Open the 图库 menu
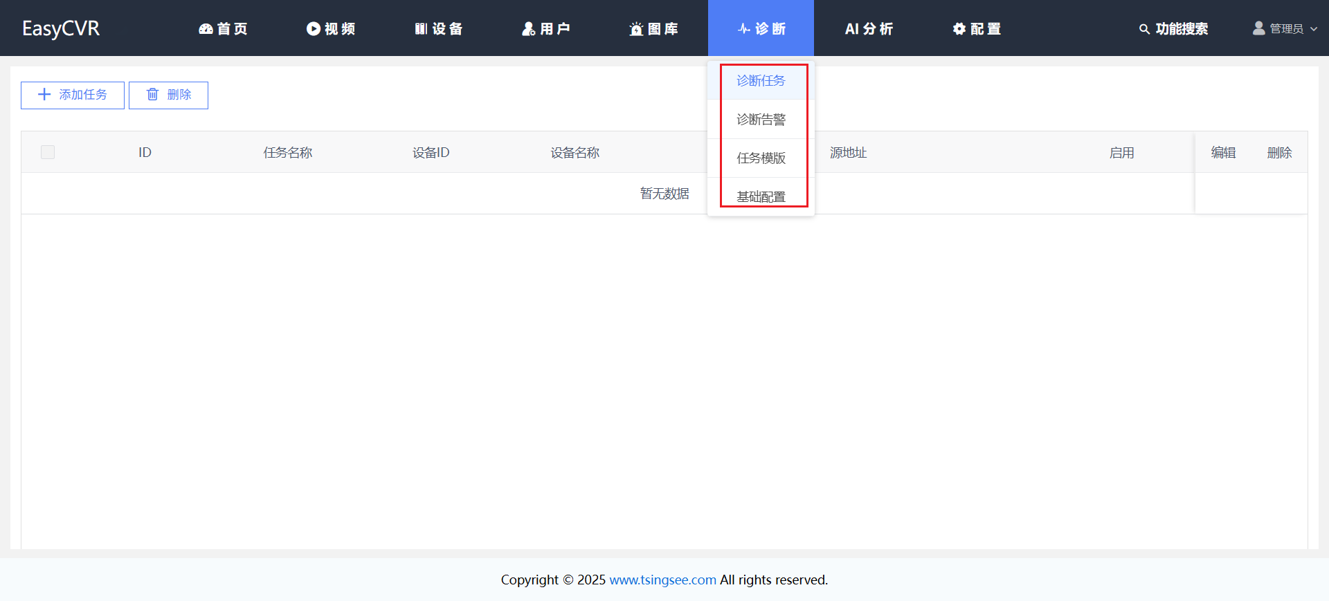 point(653,29)
